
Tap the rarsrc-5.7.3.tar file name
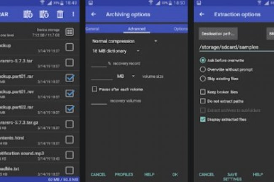(16, 61)
